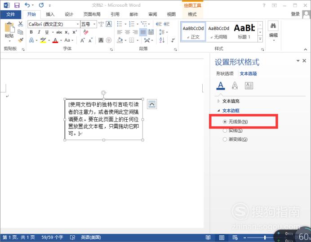Image resolution: width=311 pixels, height=242 pixels.
Task: Apply superscript formatting
Action: pyautogui.click(x=75, y=32)
